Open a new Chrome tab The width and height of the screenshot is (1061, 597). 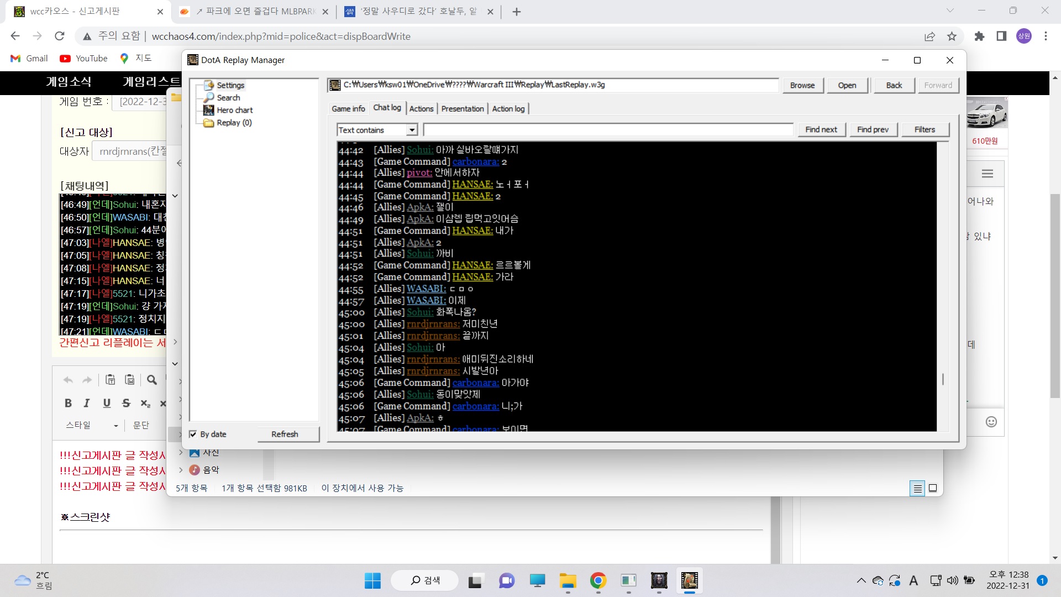pyautogui.click(x=517, y=12)
